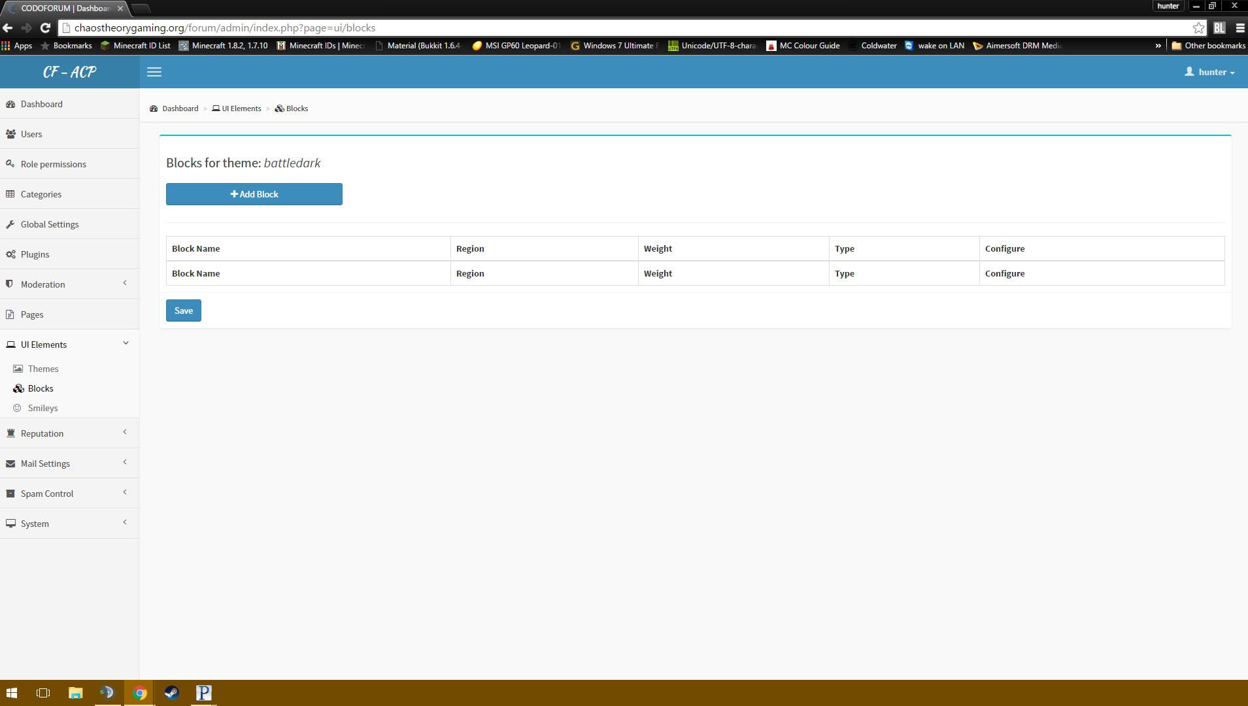
Task: Open the Smileys submenu item
Action: point(43,408)
